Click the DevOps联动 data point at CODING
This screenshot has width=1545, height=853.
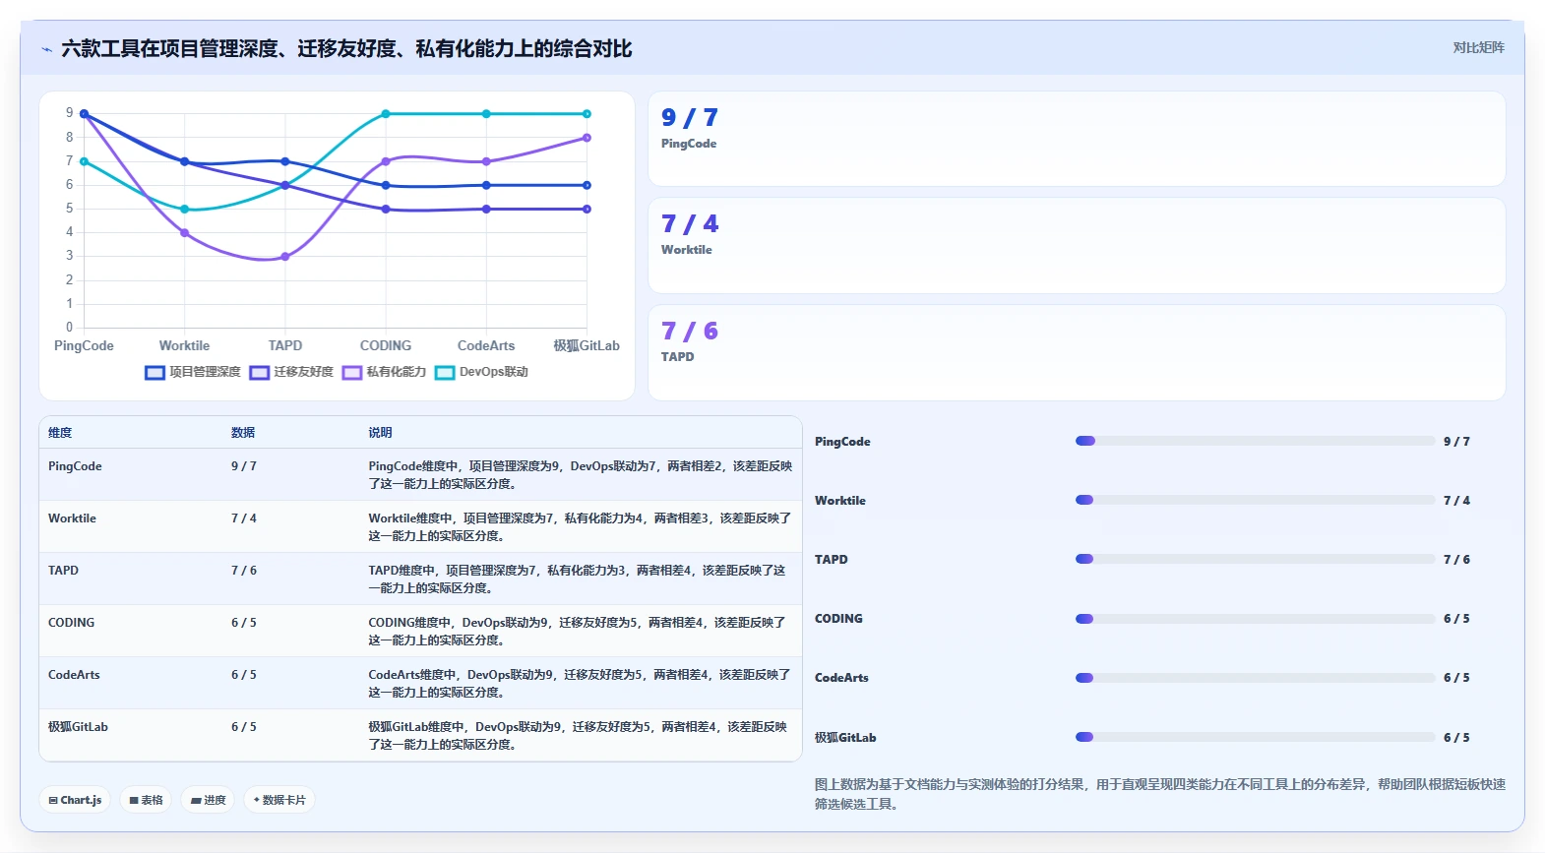pos(386,114)
